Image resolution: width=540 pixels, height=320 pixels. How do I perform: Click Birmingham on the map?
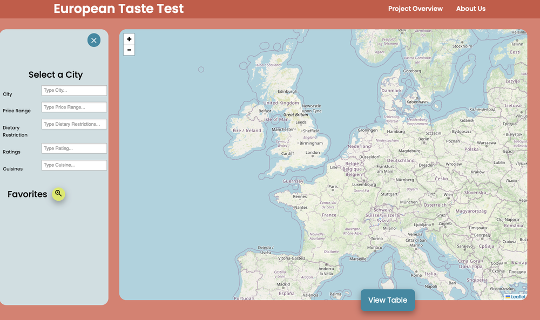point(311,143)
